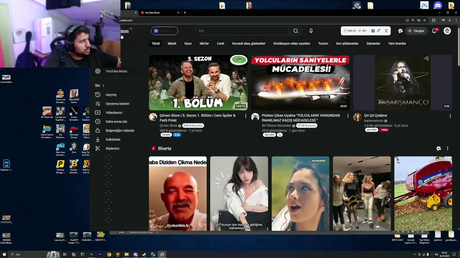Open the komedi4k Short thumbnail

click(300, 193)
